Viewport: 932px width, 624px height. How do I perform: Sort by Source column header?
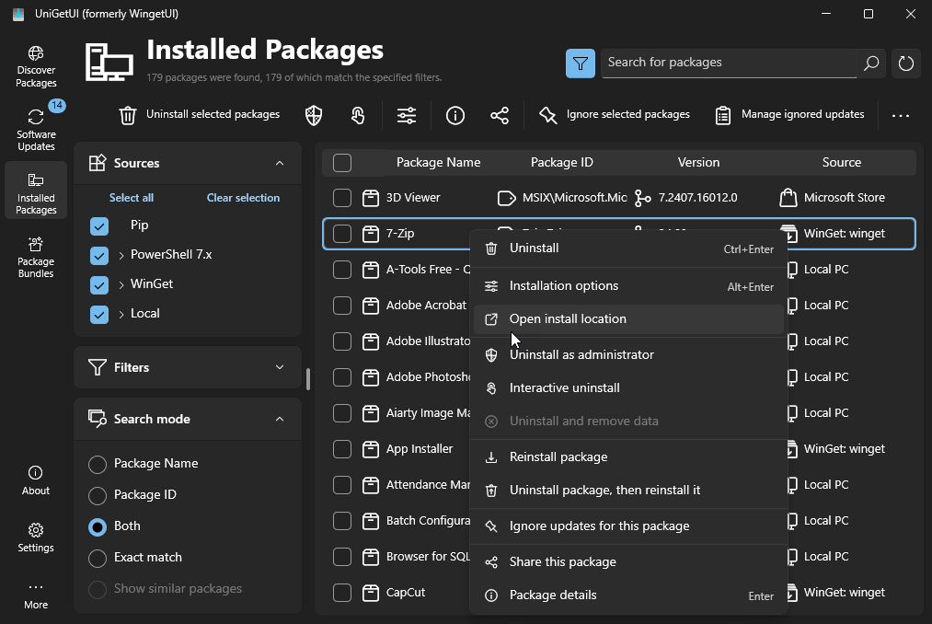click(841, 162)
